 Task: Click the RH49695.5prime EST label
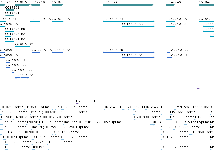pos(36,107)
